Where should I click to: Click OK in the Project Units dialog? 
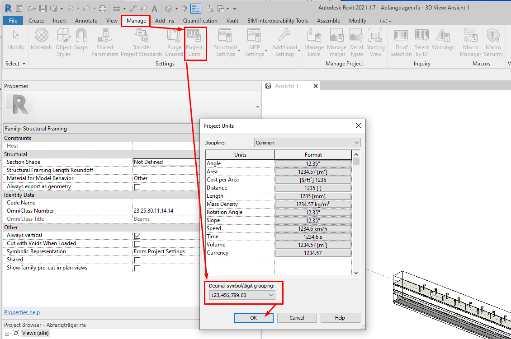(253, 317)
